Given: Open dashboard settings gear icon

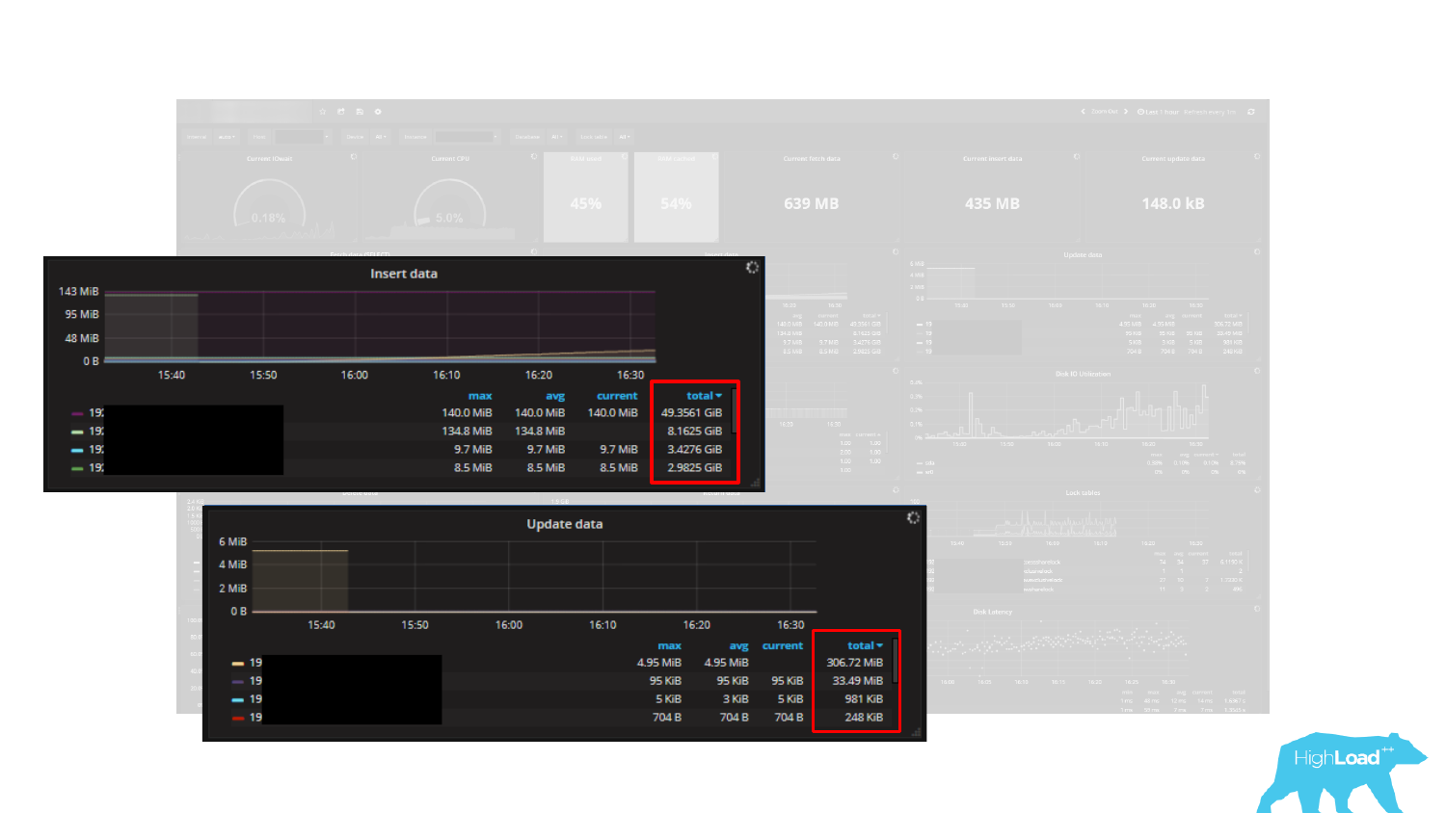Looking at the screenshot, I should coord(378,112).
